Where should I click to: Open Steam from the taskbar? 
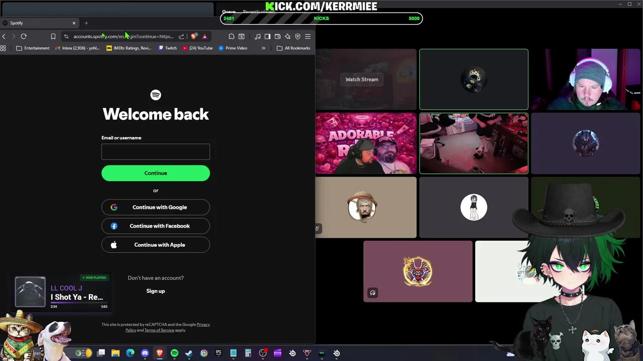pos(189,353)
